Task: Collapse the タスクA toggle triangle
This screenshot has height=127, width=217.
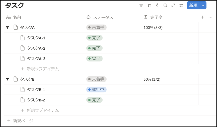Action: point(8,28)
